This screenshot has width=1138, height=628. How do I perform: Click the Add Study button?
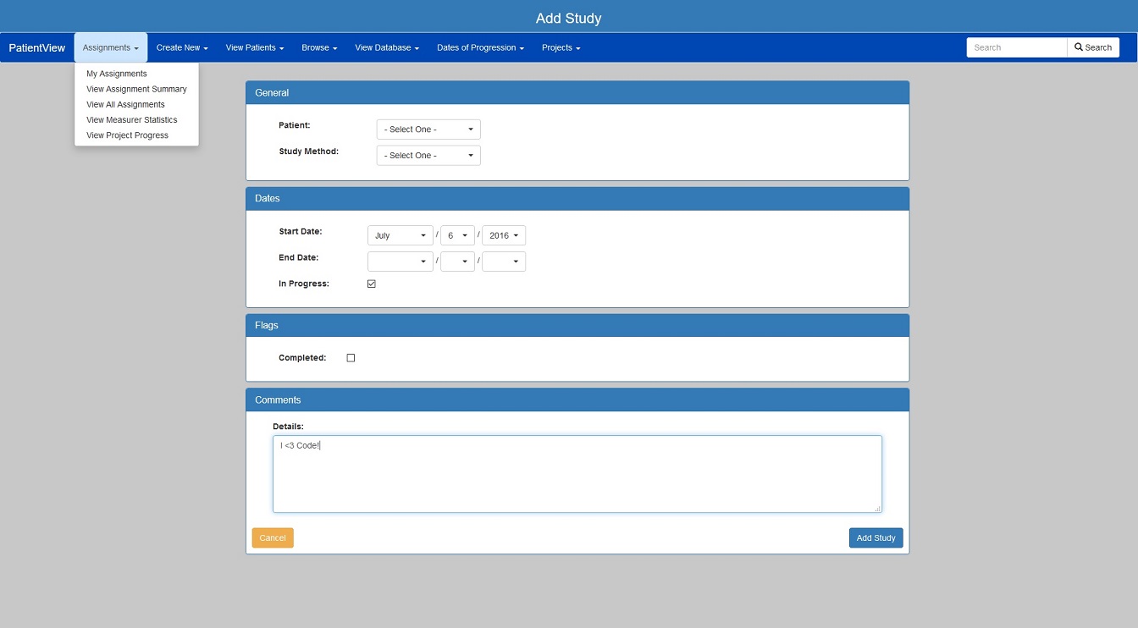click(x=876, y=538)
